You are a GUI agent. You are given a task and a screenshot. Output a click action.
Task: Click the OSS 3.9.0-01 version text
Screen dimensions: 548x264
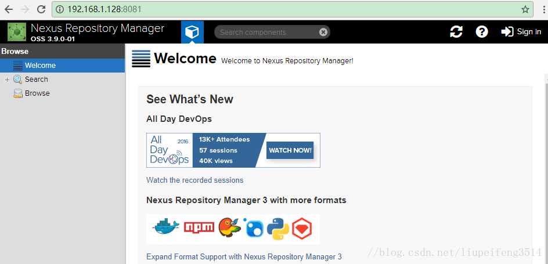tap(53, 39)
